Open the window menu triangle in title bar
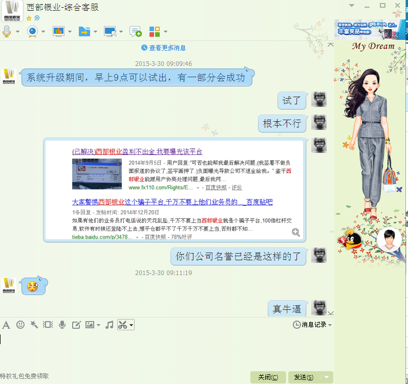This screenshot has width=408, height=384. click(352, 6)
